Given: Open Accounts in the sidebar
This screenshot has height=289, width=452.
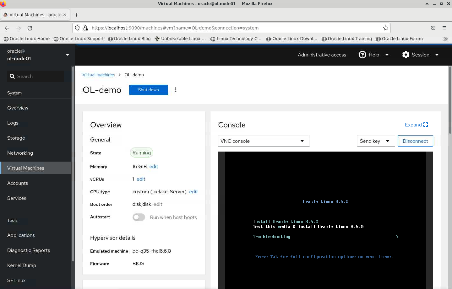Looking at the screenshot, I should pos(36,183).
